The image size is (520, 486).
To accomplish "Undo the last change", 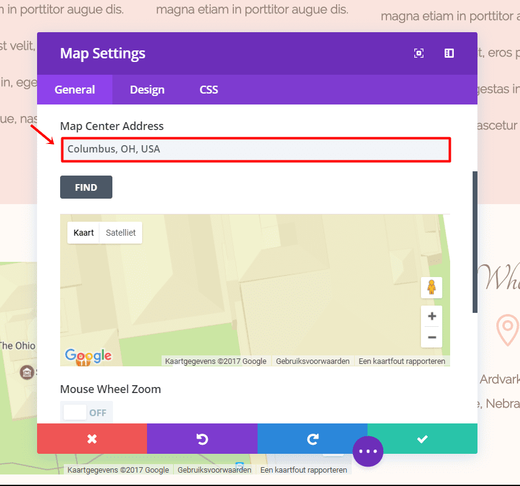I will (202, 439).
